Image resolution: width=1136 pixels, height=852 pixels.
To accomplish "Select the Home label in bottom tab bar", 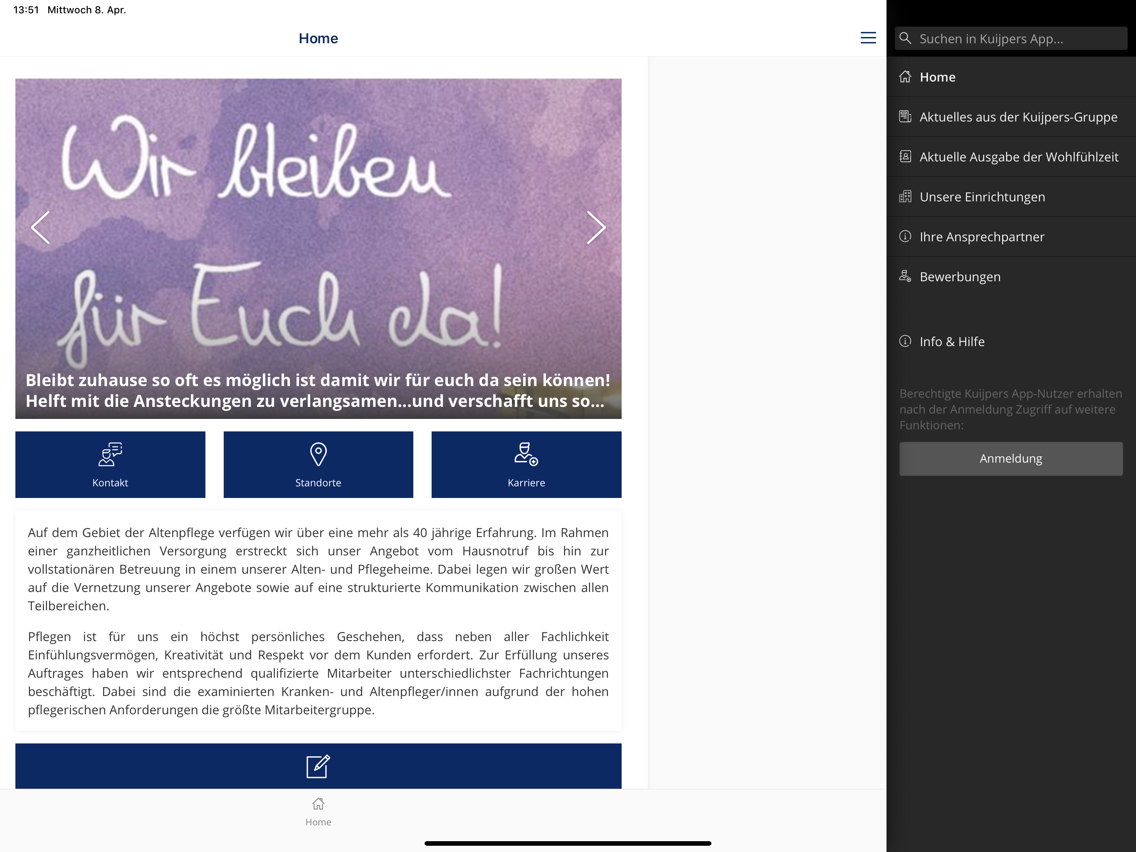I will (x=318, y=822).
